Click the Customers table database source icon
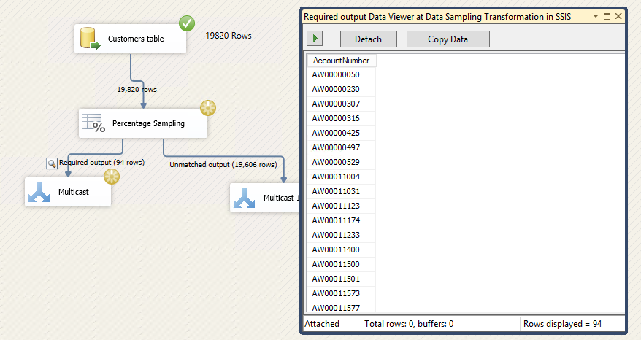 tap(91, 39)
